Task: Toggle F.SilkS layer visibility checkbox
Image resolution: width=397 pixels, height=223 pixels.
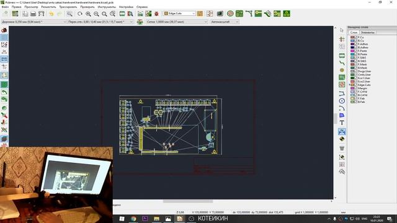Action: coord(355,58)
